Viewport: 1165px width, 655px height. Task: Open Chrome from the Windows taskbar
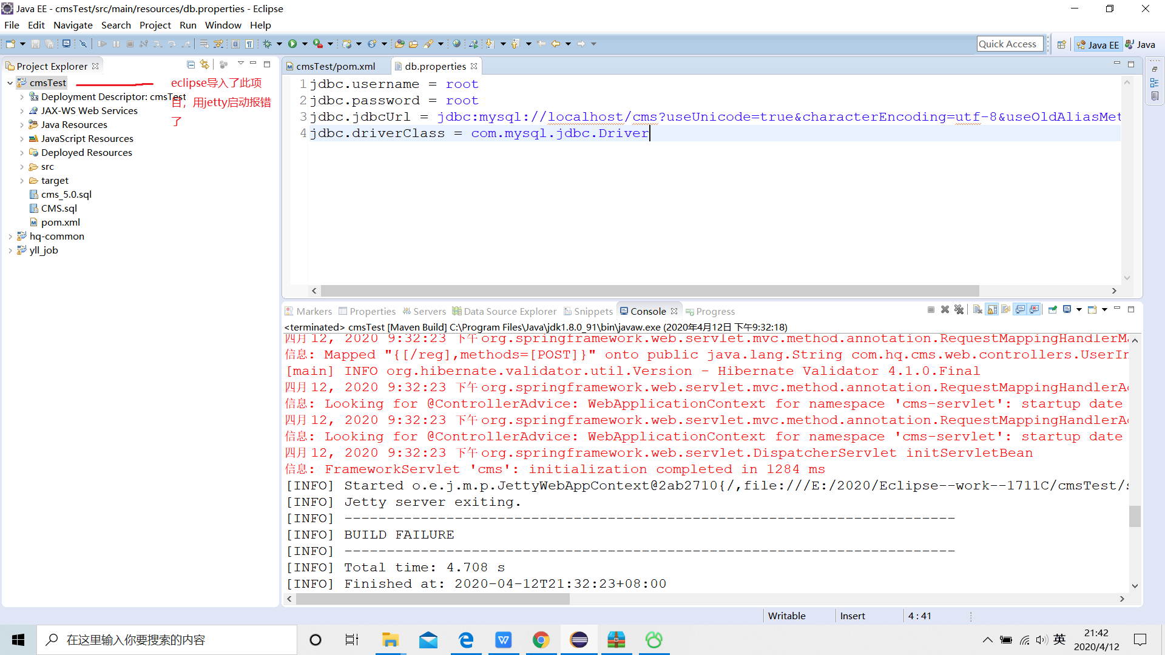(x=541, y=640)
